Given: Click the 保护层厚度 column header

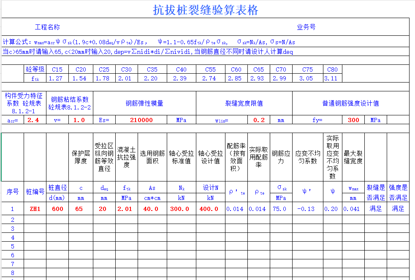Looking at the screenshot, I should (81, 157).
